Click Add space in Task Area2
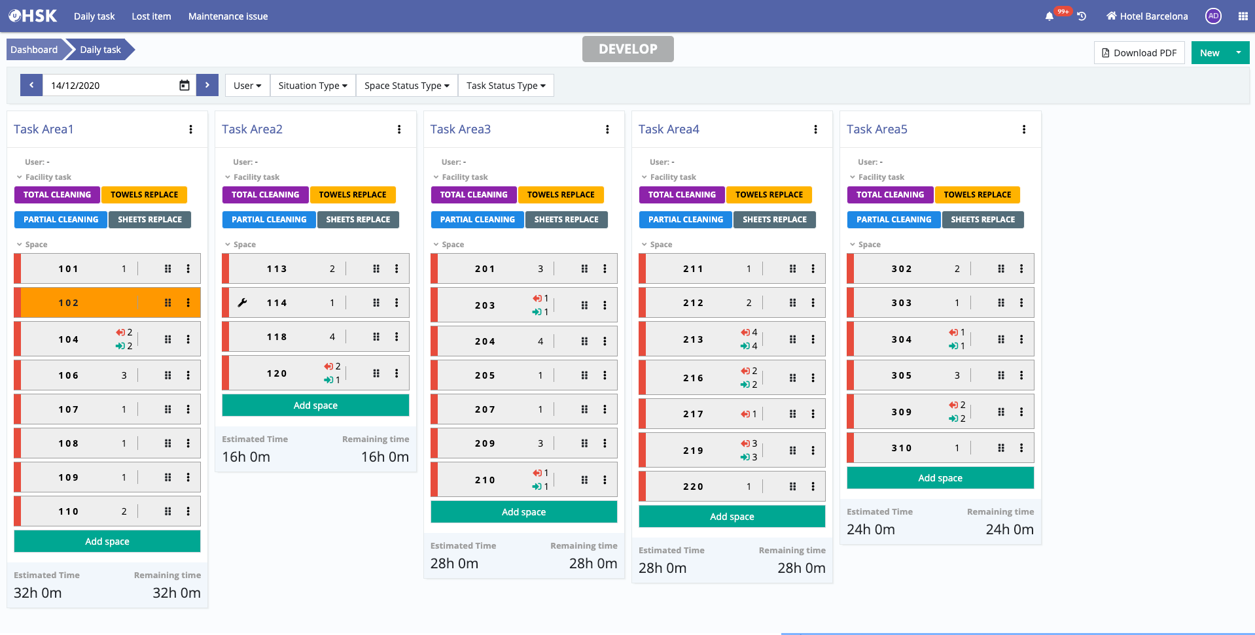Screen dimensions: 1255x635 [315, 405]
